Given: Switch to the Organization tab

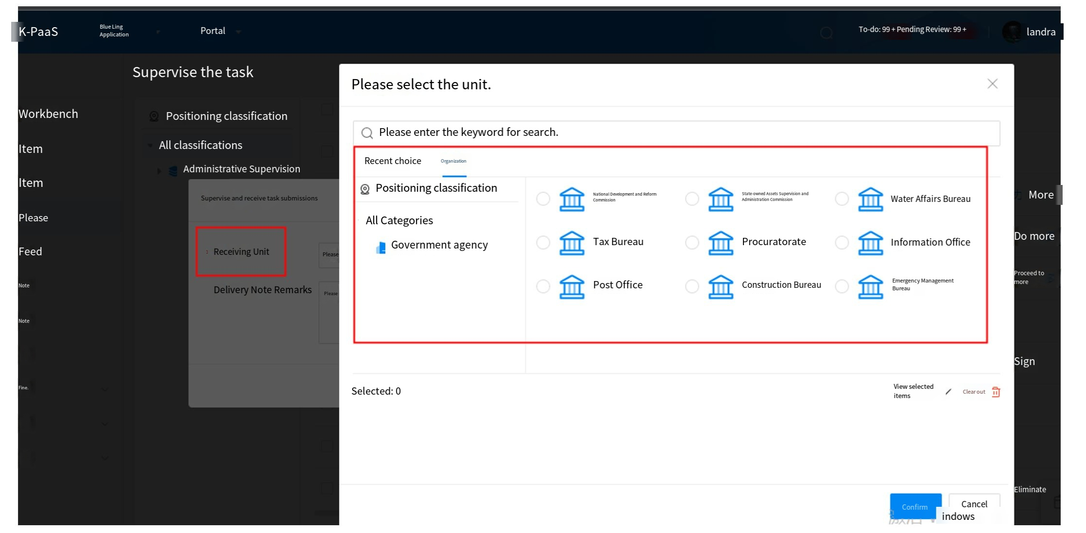Looking at the screenshot, I should tap(453, 161).
